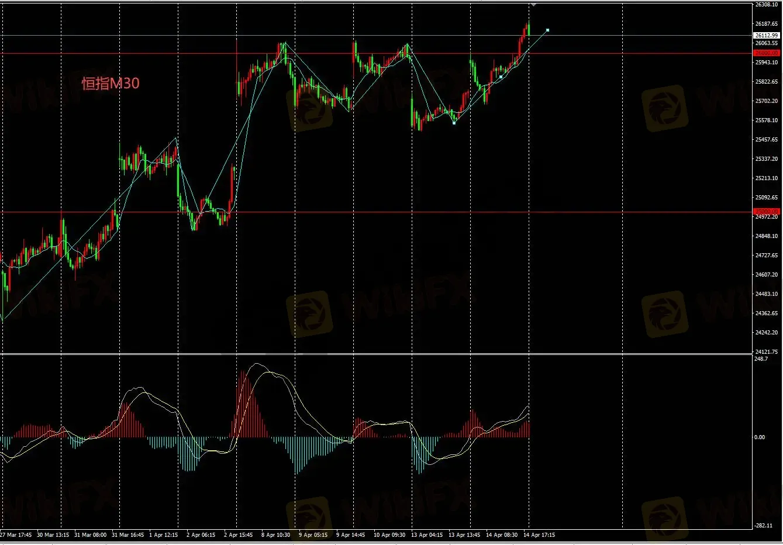This screenshot has width=783, height=545.
Task: Click the 9 Apr 14:45 time label
Action: (351, 535)
